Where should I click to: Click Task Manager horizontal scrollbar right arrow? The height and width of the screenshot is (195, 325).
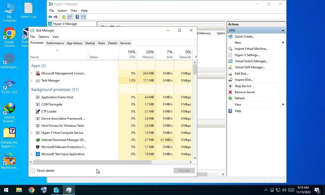tap(191, 162)
